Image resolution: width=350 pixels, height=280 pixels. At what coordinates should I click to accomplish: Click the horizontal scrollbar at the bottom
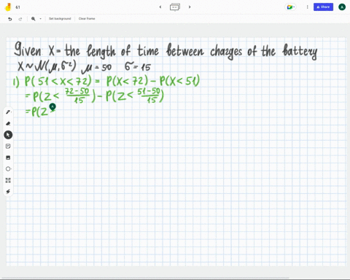pyautogui.click(x=145, y=279)
